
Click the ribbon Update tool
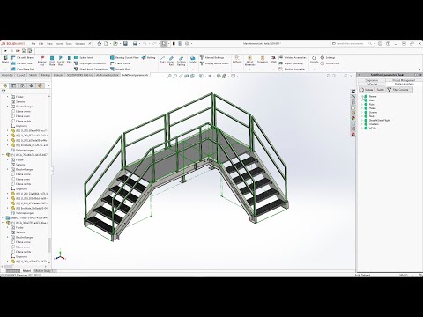315,60
